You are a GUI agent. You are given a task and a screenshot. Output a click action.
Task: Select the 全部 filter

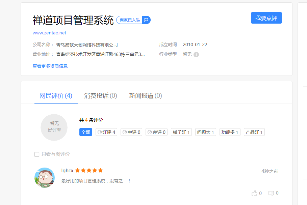click(x=86, y=132)
